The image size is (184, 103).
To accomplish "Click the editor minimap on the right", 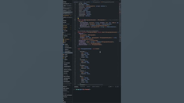I will pos(120,22).
